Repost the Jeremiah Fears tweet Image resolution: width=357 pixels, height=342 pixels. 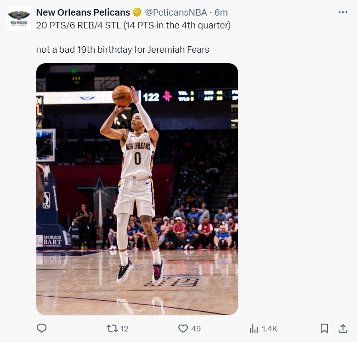(x=112, y=328)
